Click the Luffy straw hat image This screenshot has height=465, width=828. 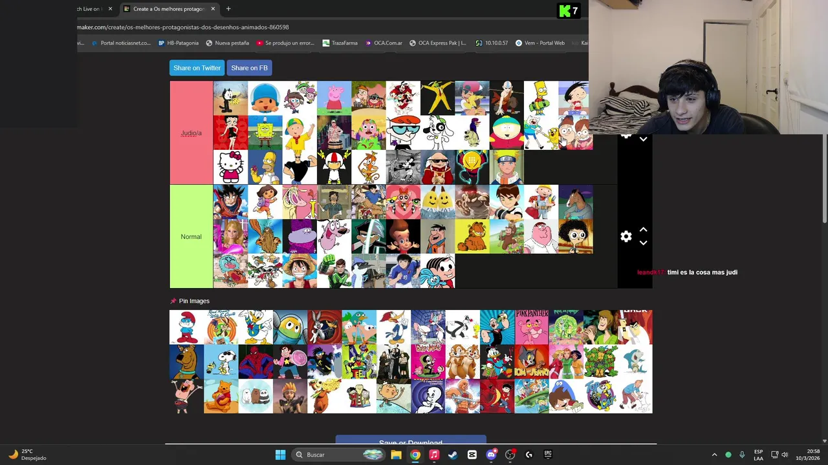[300, 271]
